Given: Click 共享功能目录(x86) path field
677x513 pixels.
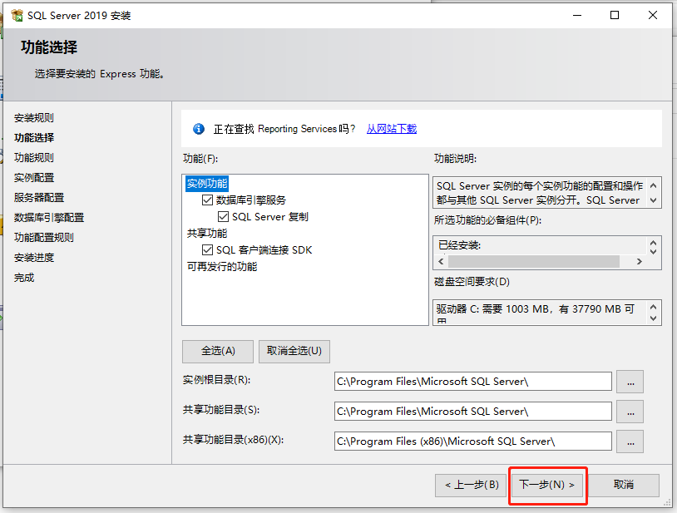Looking at the screenshot, I should [472, 441].
